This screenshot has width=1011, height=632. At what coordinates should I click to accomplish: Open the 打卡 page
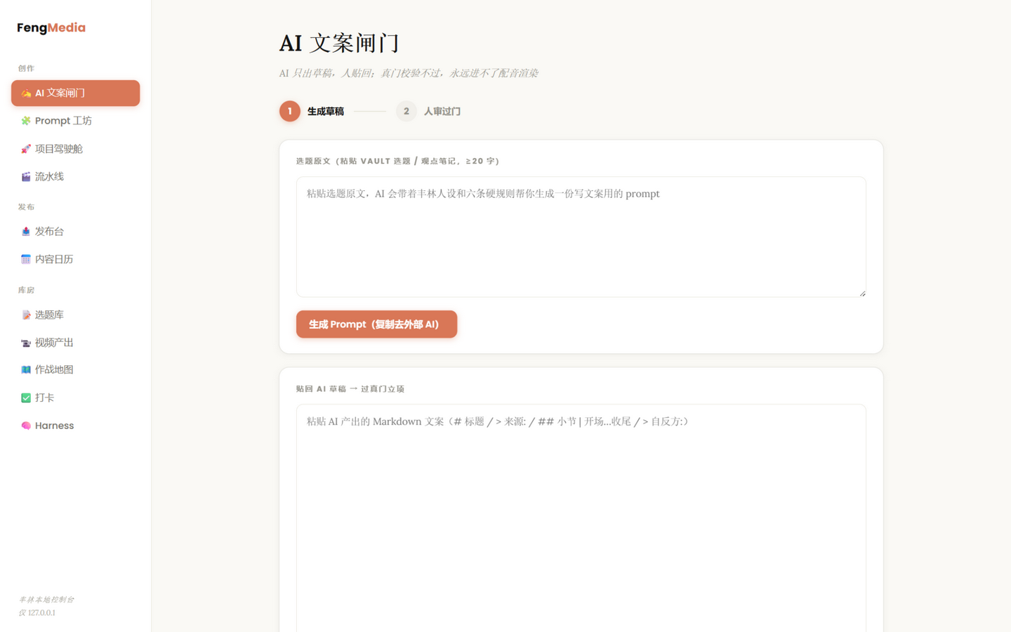click(75, 398)
